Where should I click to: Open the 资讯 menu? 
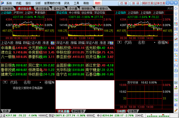67,3
